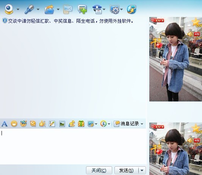Viewport: 202px width, 175px height.
Task: Click the globe application-sharing icon
Action: [x=132, y=9]
